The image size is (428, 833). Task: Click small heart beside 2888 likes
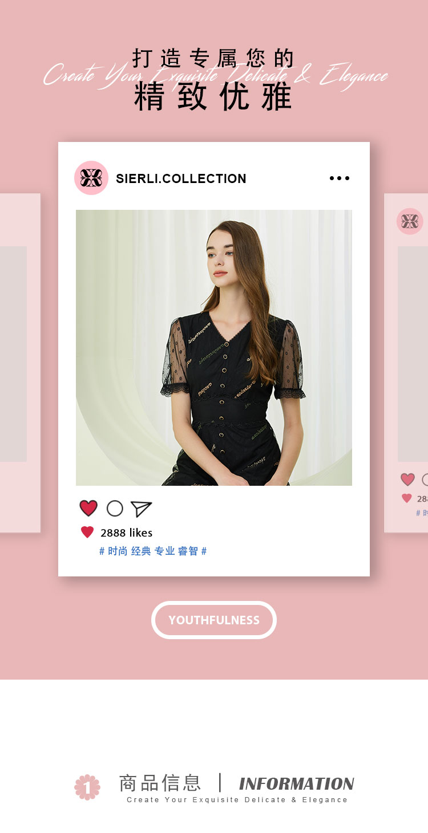[87, 532]
